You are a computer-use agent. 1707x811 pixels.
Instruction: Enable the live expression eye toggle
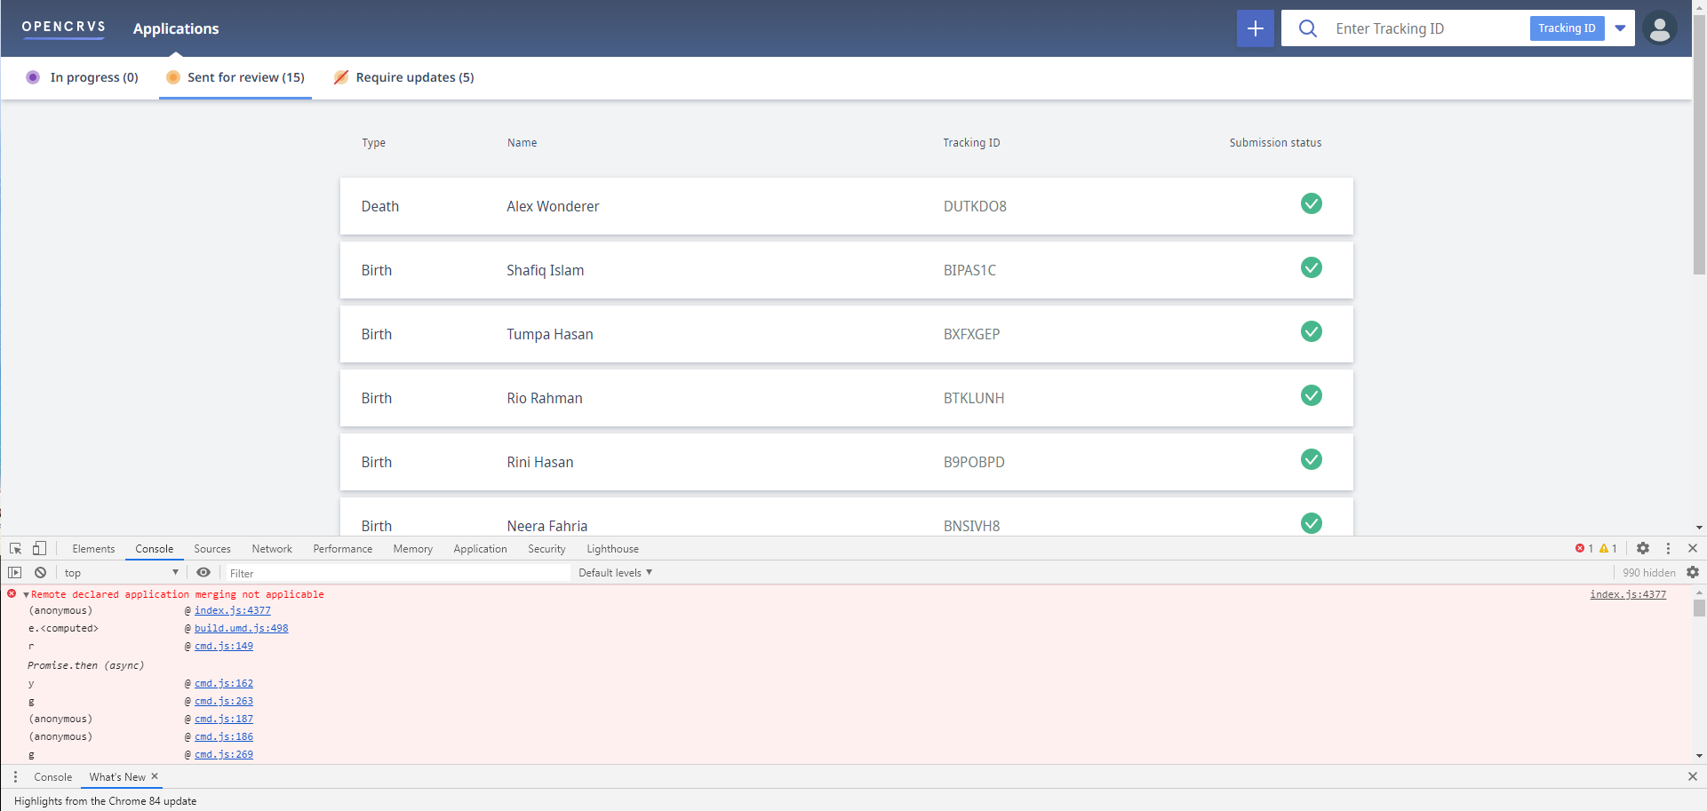coord(203,572)
